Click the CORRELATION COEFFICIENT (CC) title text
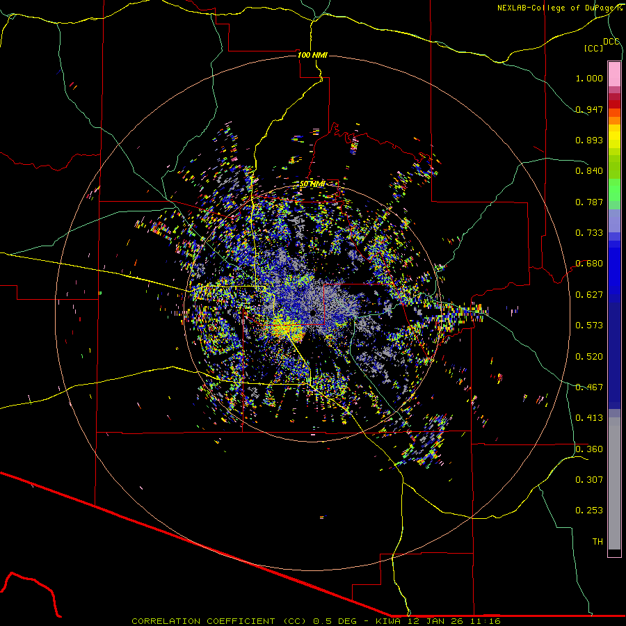Image resolution: width=626 pixels, height=626 pixels. pos(219,621)
